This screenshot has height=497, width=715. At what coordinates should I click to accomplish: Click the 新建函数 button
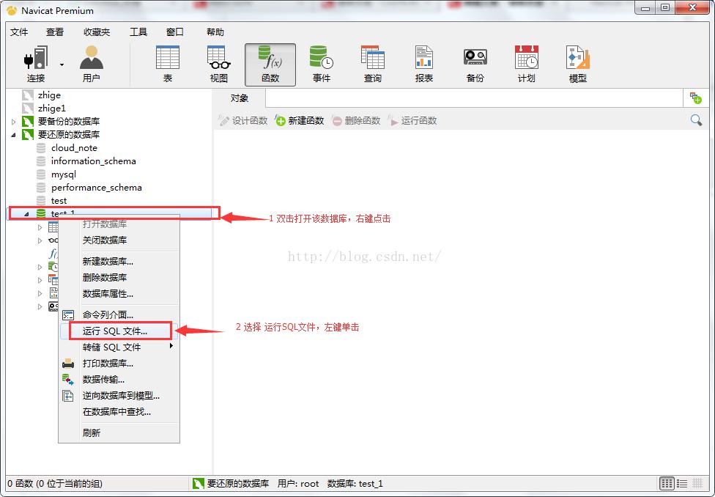coord(300,120)
